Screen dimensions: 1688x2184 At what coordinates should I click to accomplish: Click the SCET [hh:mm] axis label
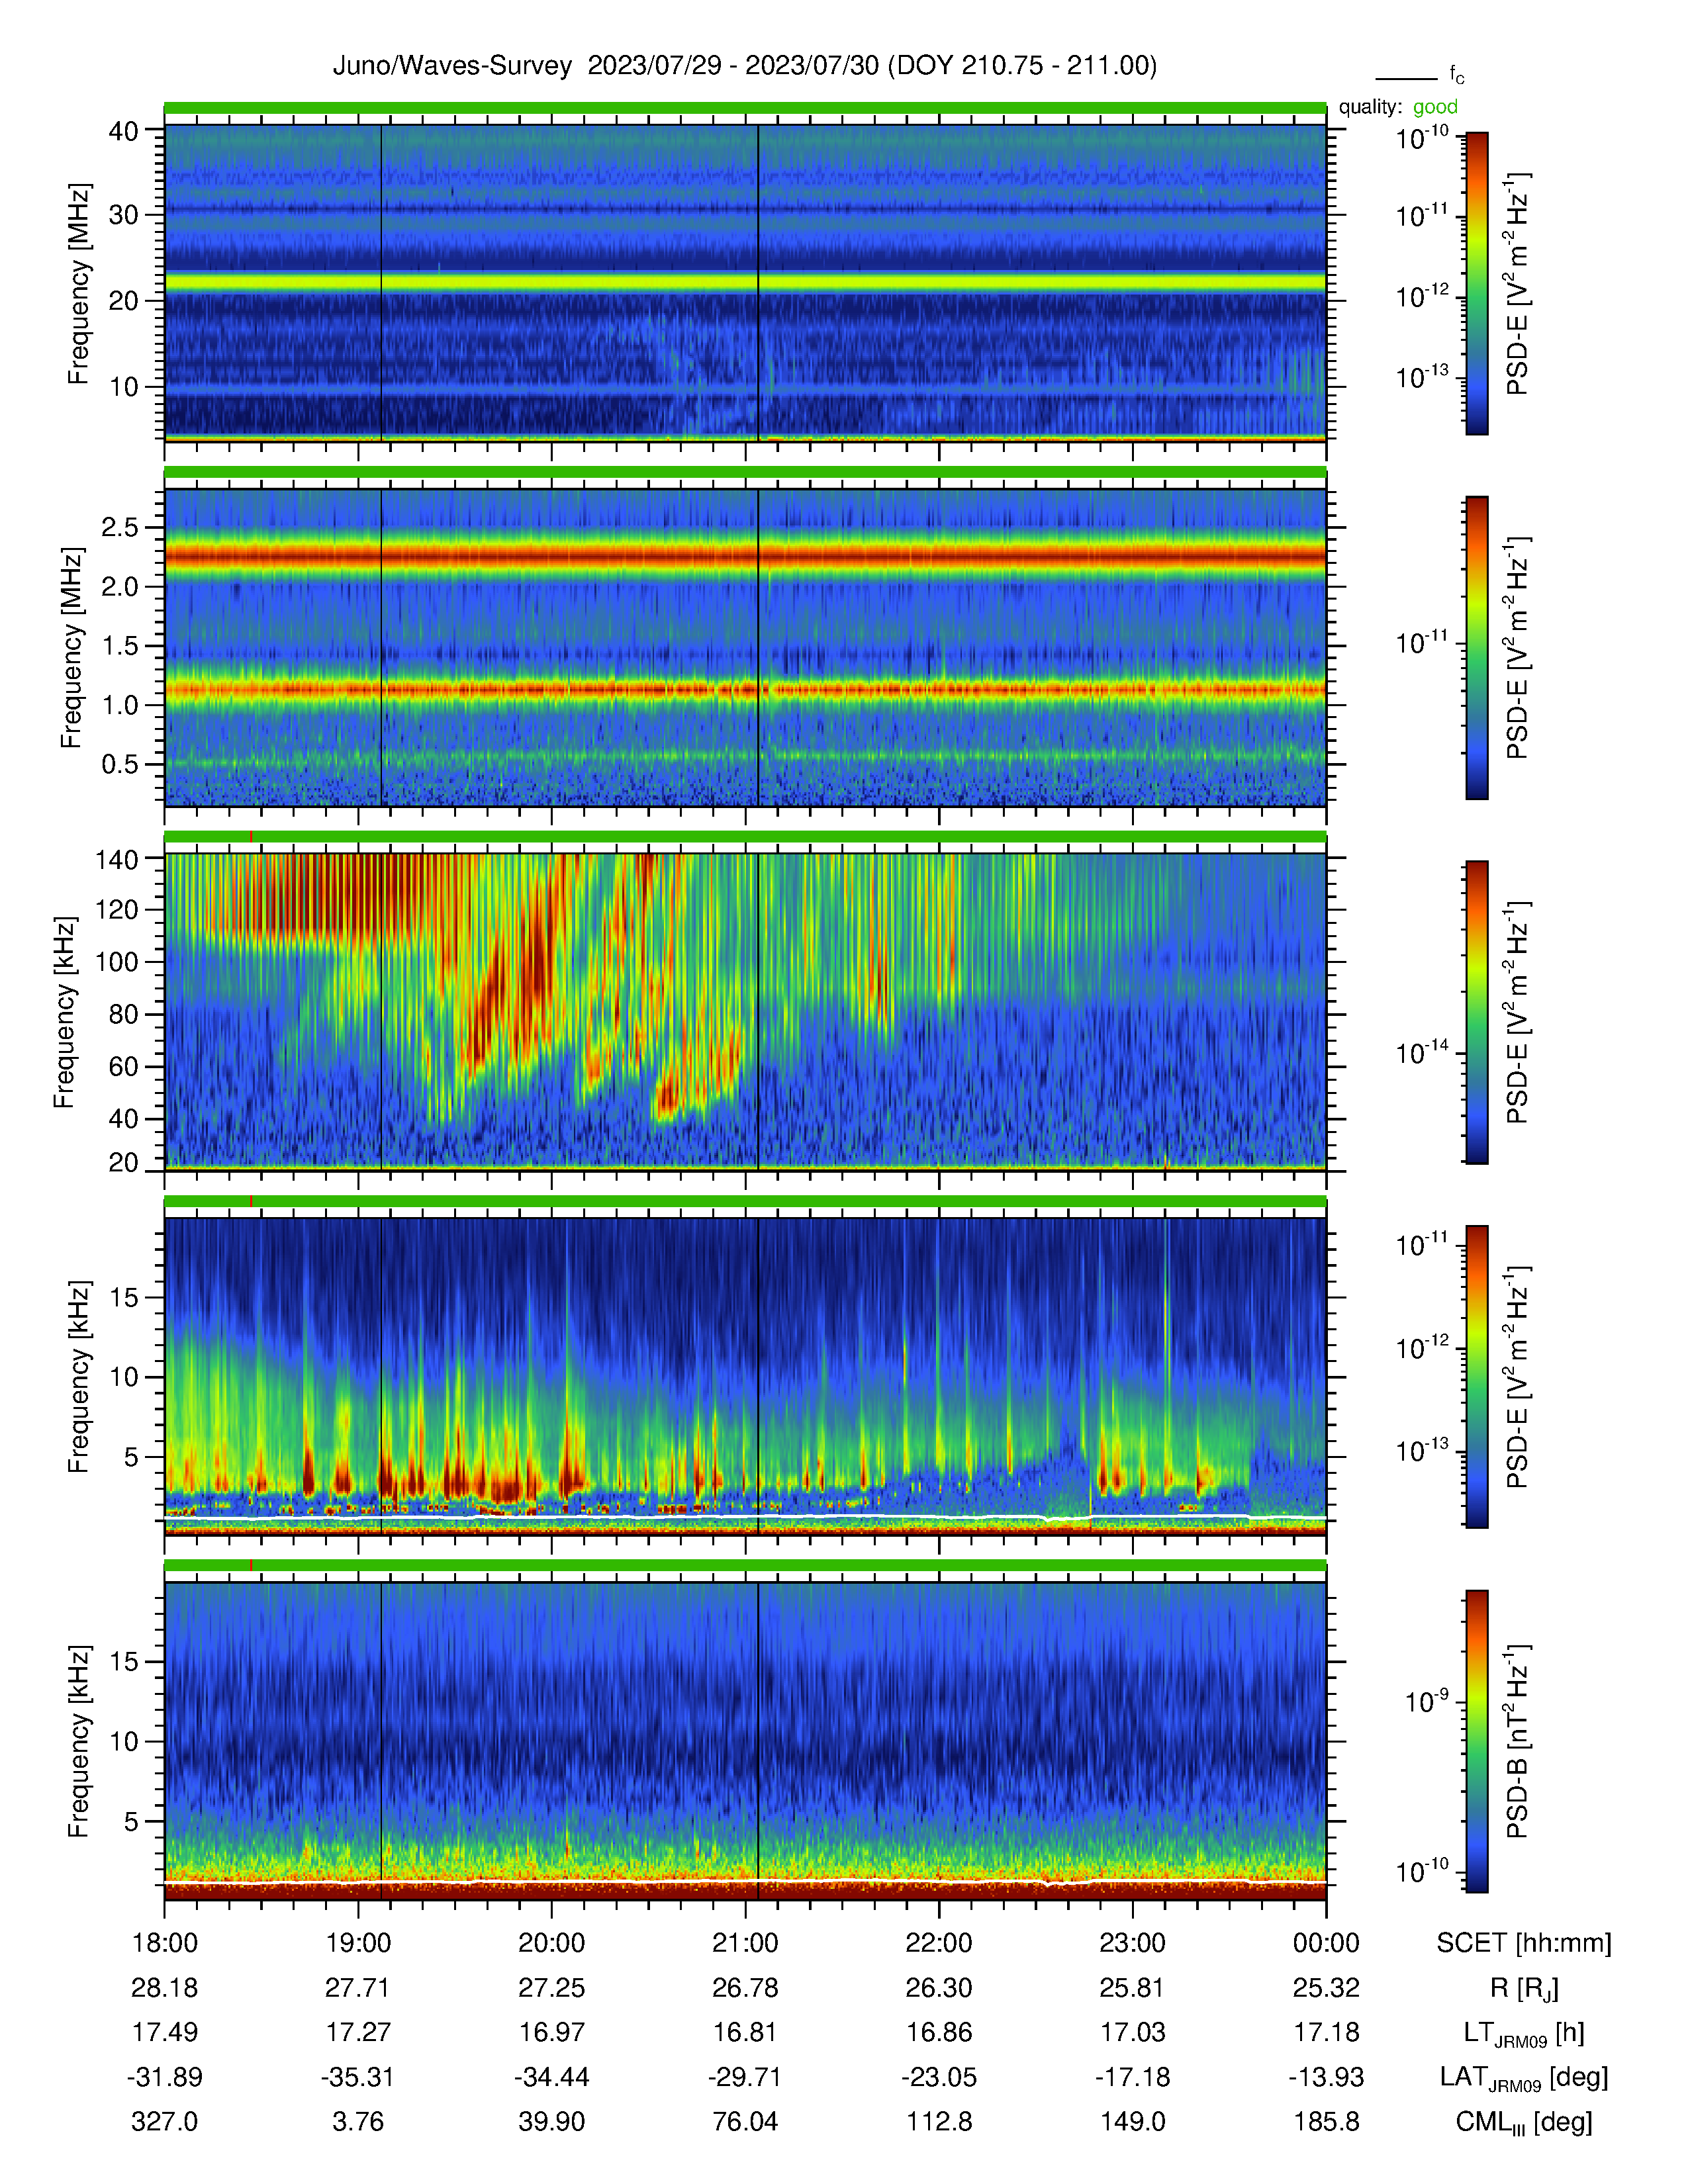tap(1524, 1943)
